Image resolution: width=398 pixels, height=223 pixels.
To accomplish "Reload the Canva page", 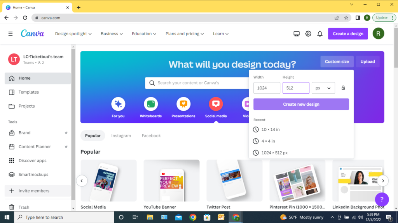I will [x=25, y=18].
